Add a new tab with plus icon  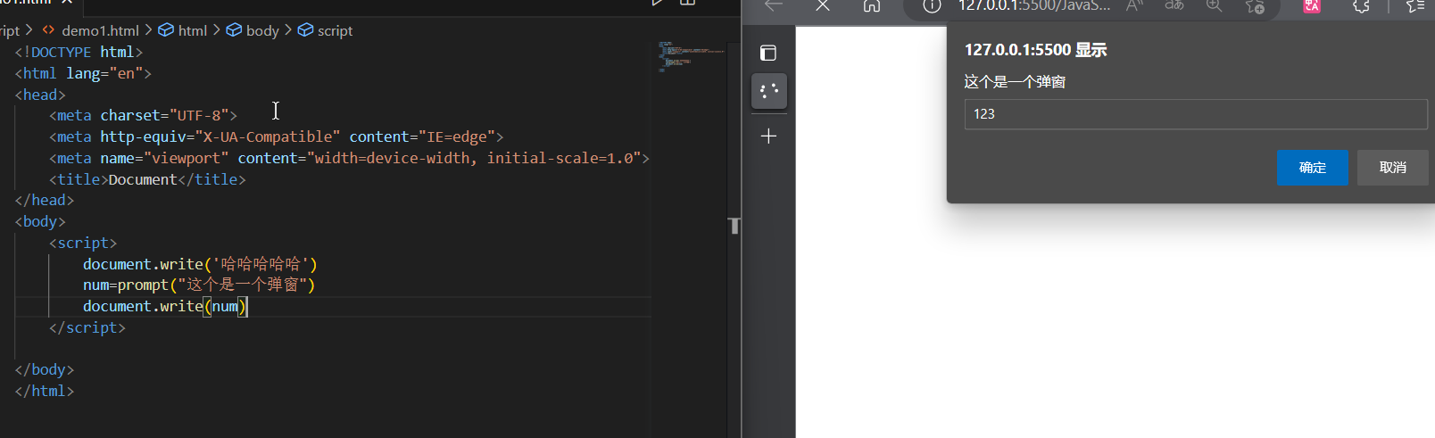(x=768, y=136)
